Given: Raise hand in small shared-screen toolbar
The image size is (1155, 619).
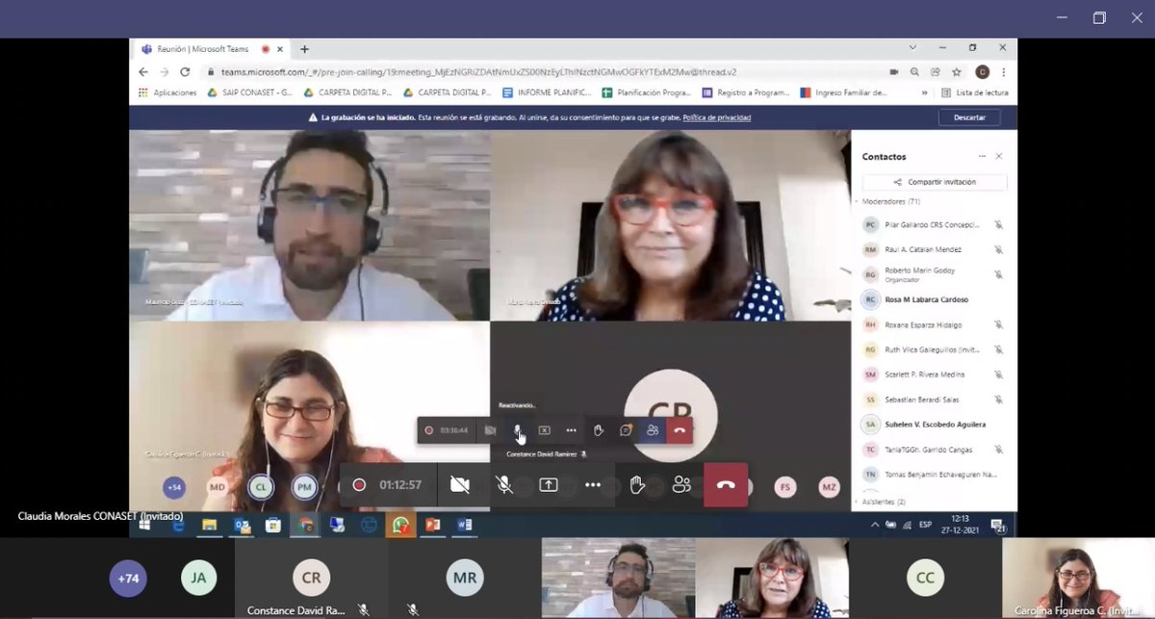Looking at the screenshot, I should 599,430.
